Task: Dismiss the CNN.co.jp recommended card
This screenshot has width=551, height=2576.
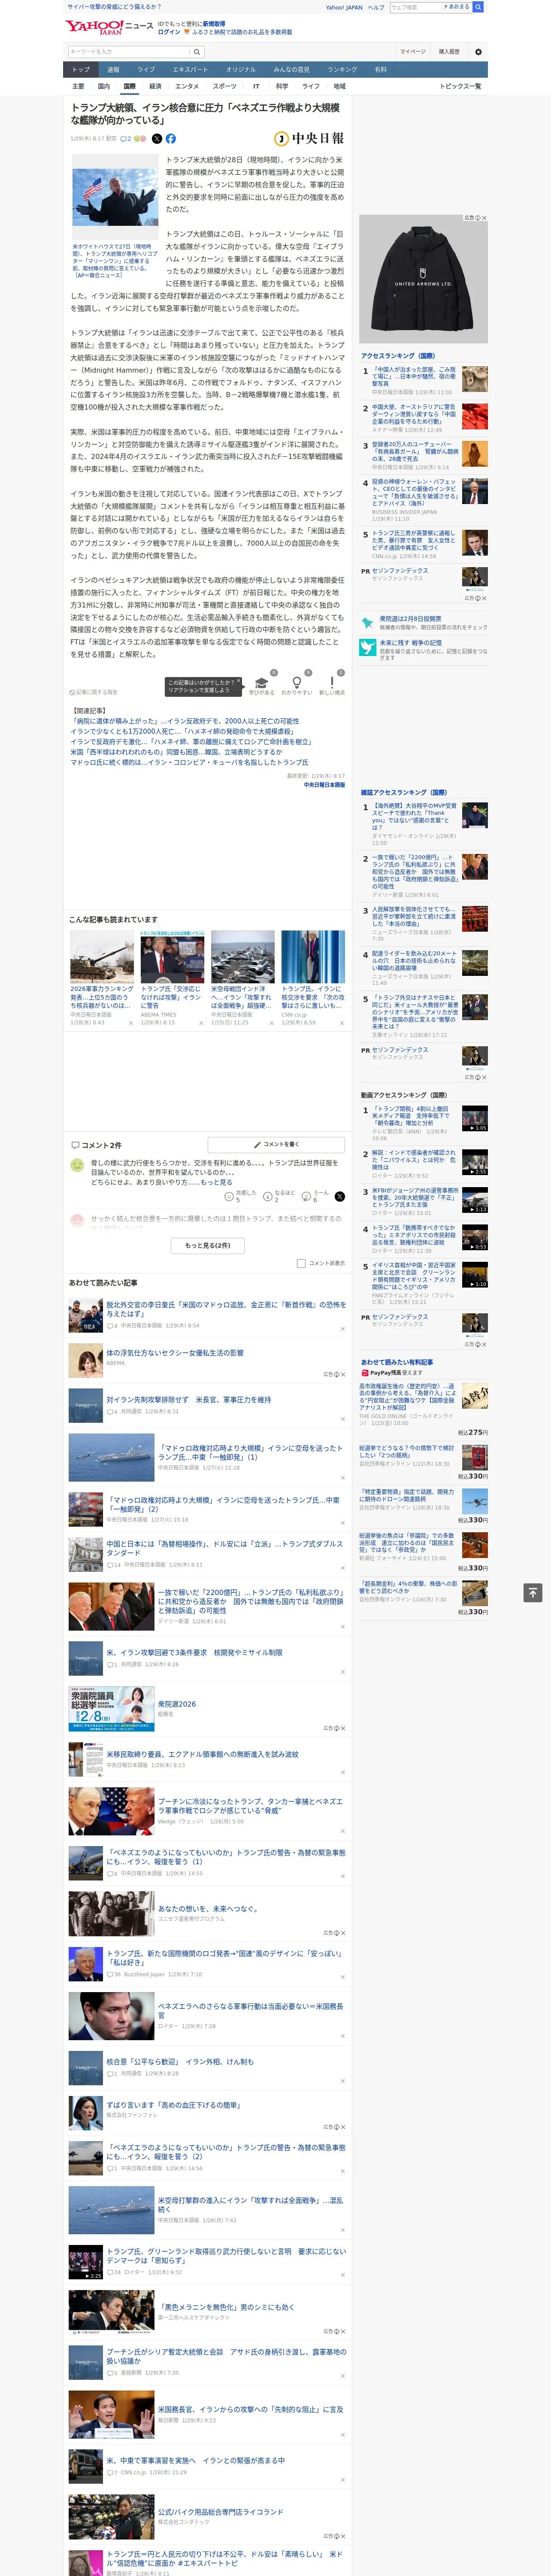Action: tap(341, 1023)
